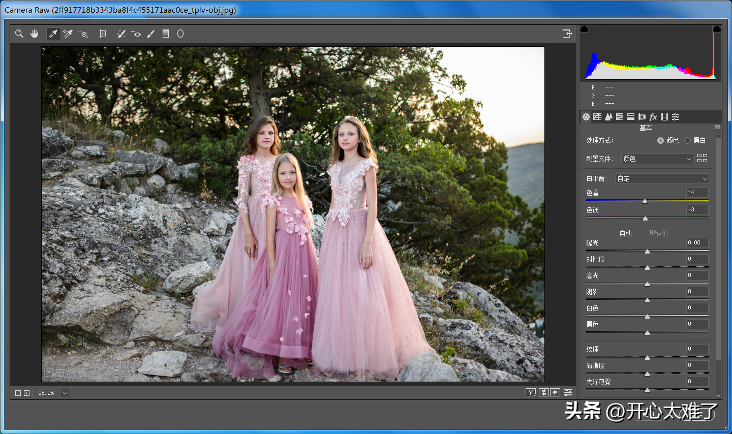Toggle the shadow clipping warning in histogram
The image size is (732, 434).
[585, 29]
